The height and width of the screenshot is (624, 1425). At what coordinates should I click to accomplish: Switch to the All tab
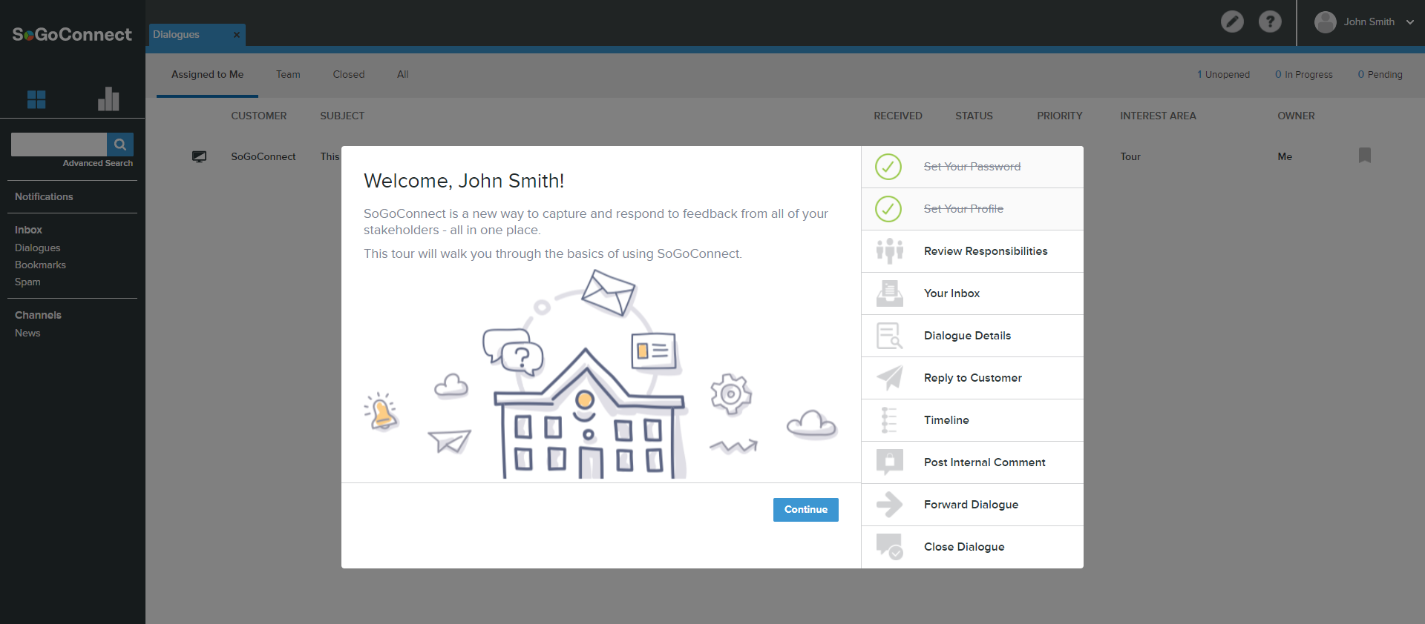(x=403, y=74)
